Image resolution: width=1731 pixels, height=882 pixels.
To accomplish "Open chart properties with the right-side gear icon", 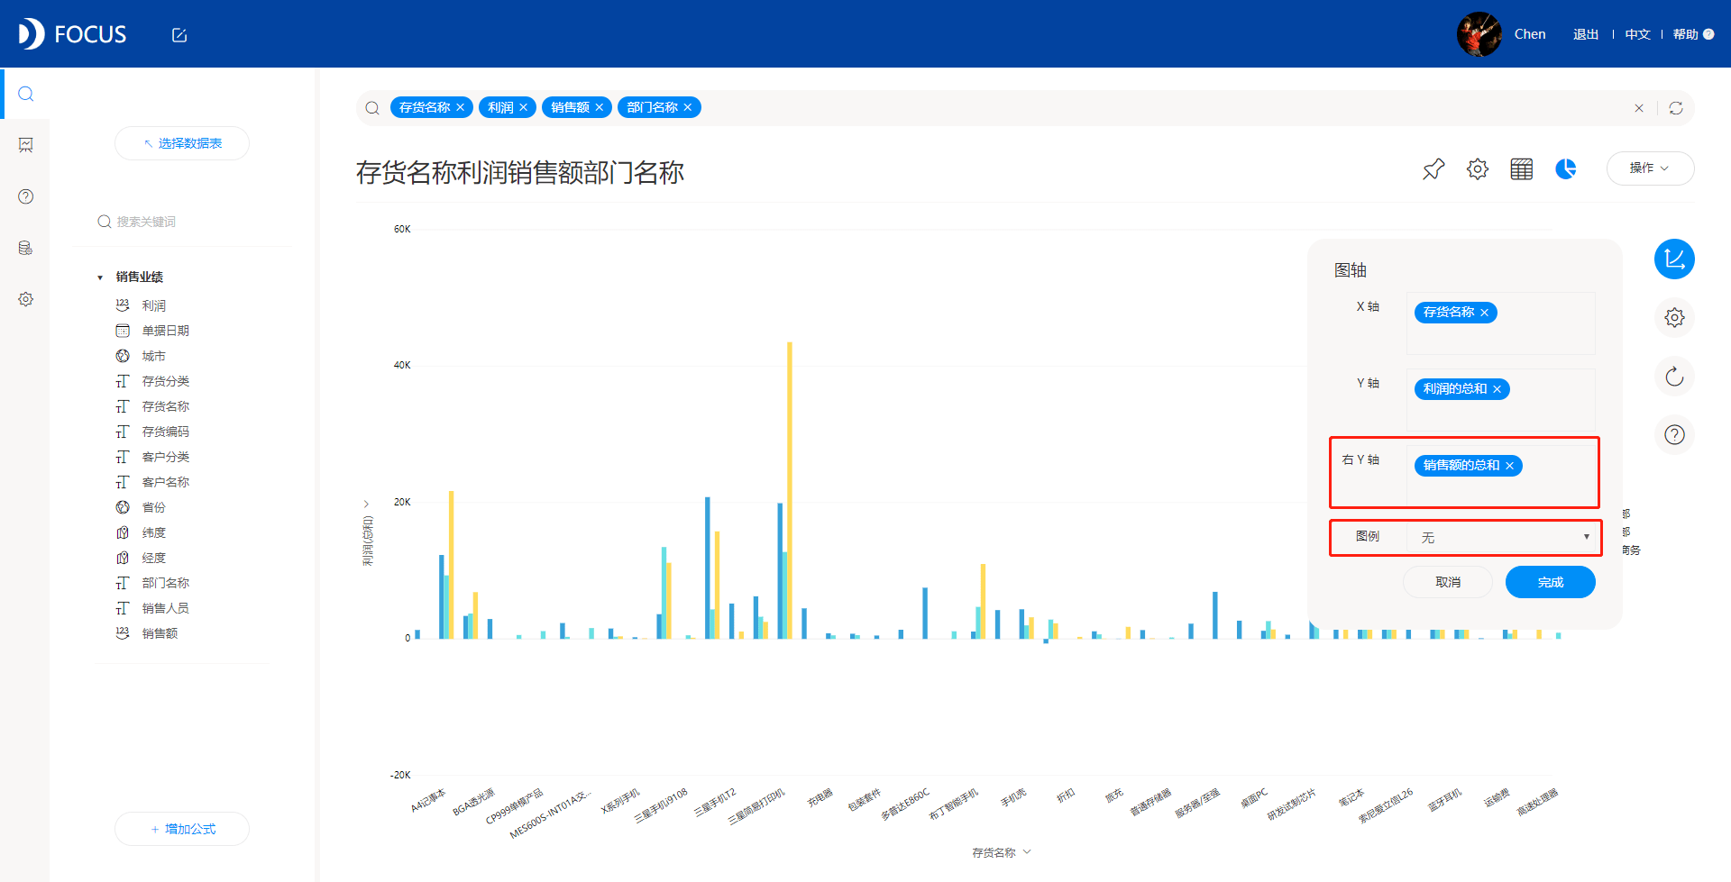I will [x=1674, y=317].
